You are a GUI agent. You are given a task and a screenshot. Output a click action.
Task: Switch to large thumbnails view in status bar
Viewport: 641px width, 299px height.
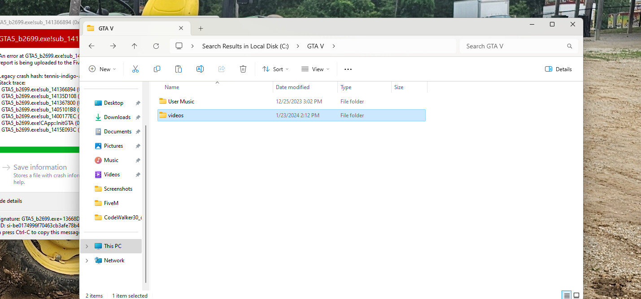tap(576, 295)
